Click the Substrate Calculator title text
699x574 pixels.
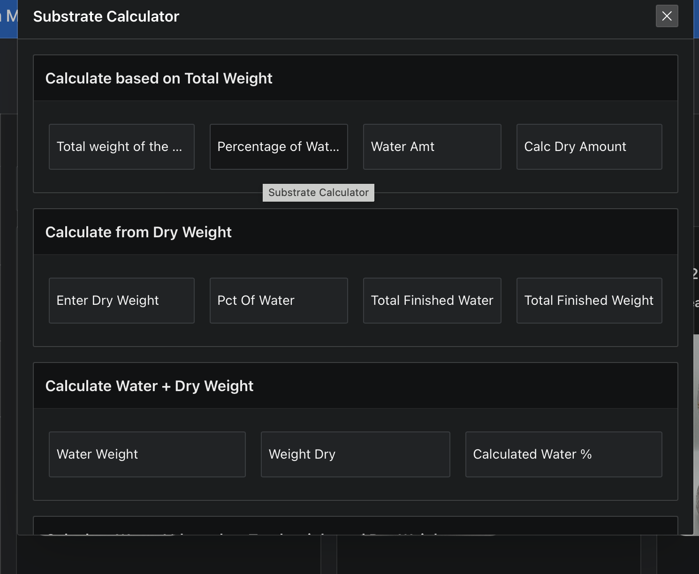point(106,16)
